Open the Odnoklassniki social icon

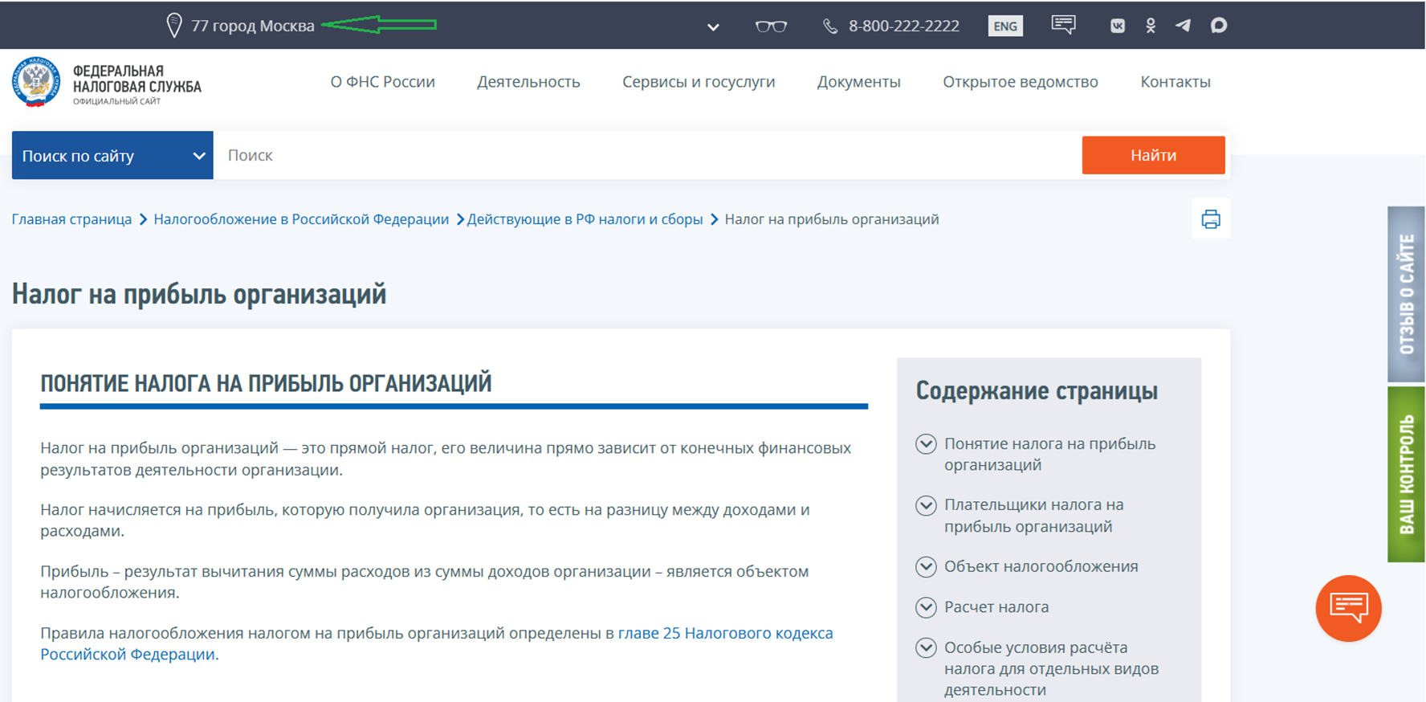1151,26
